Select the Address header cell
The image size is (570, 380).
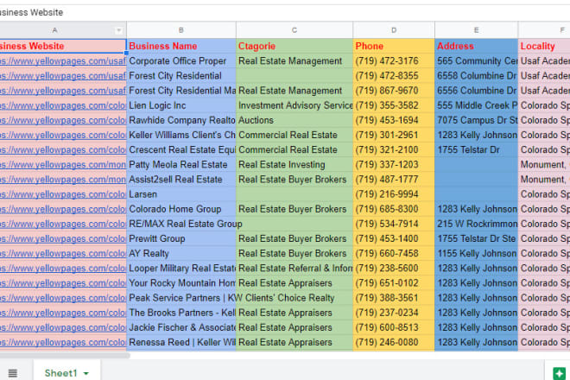tap(476, 46)
